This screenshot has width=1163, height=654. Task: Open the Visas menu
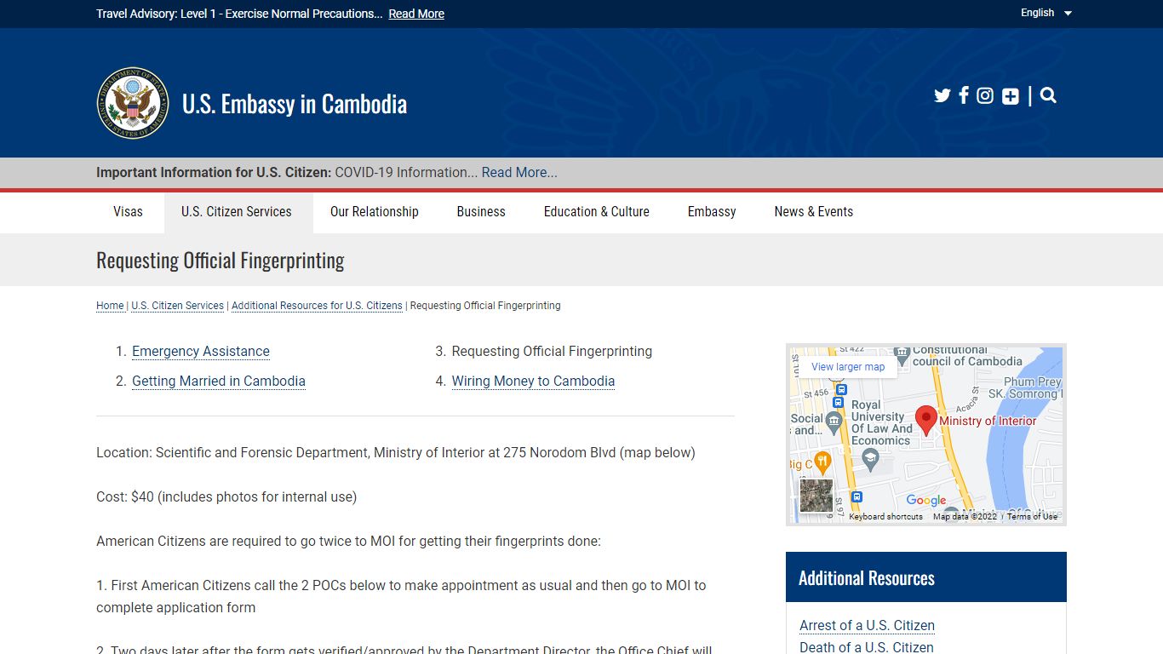[x=128, y=212]
